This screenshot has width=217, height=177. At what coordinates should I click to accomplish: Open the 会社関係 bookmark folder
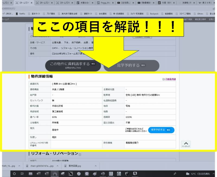tap(101, 14)
